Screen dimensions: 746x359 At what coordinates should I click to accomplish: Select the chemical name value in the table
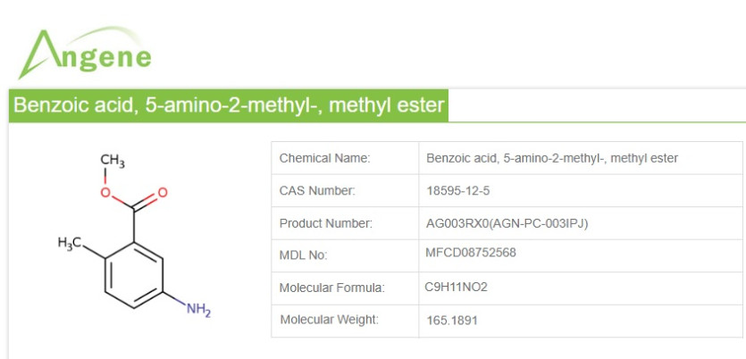pyautogui.click(x=552, y=158)
